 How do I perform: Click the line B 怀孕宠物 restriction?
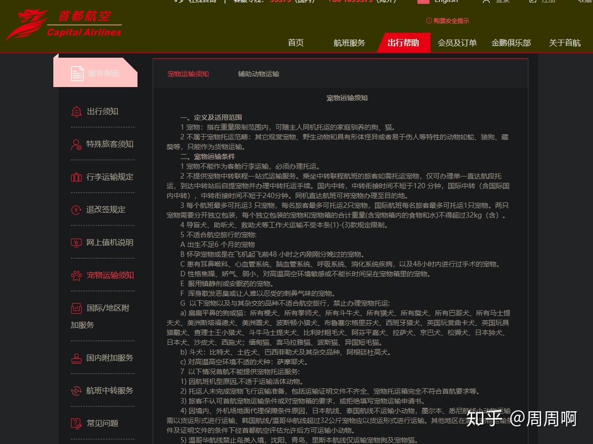pos(272,254)
